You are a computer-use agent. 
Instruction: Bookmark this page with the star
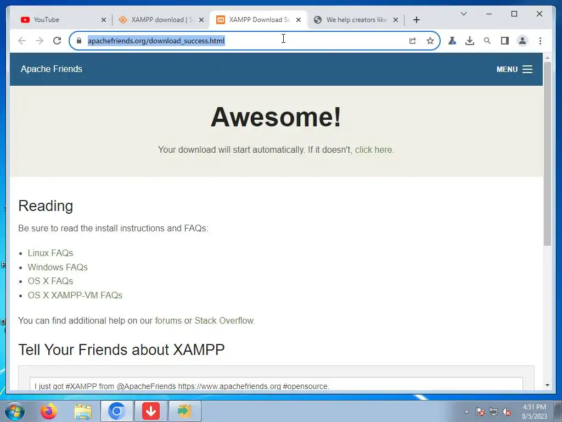(430, 41)
